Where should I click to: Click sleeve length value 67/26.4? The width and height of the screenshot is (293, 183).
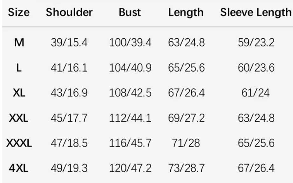(256, 168)
